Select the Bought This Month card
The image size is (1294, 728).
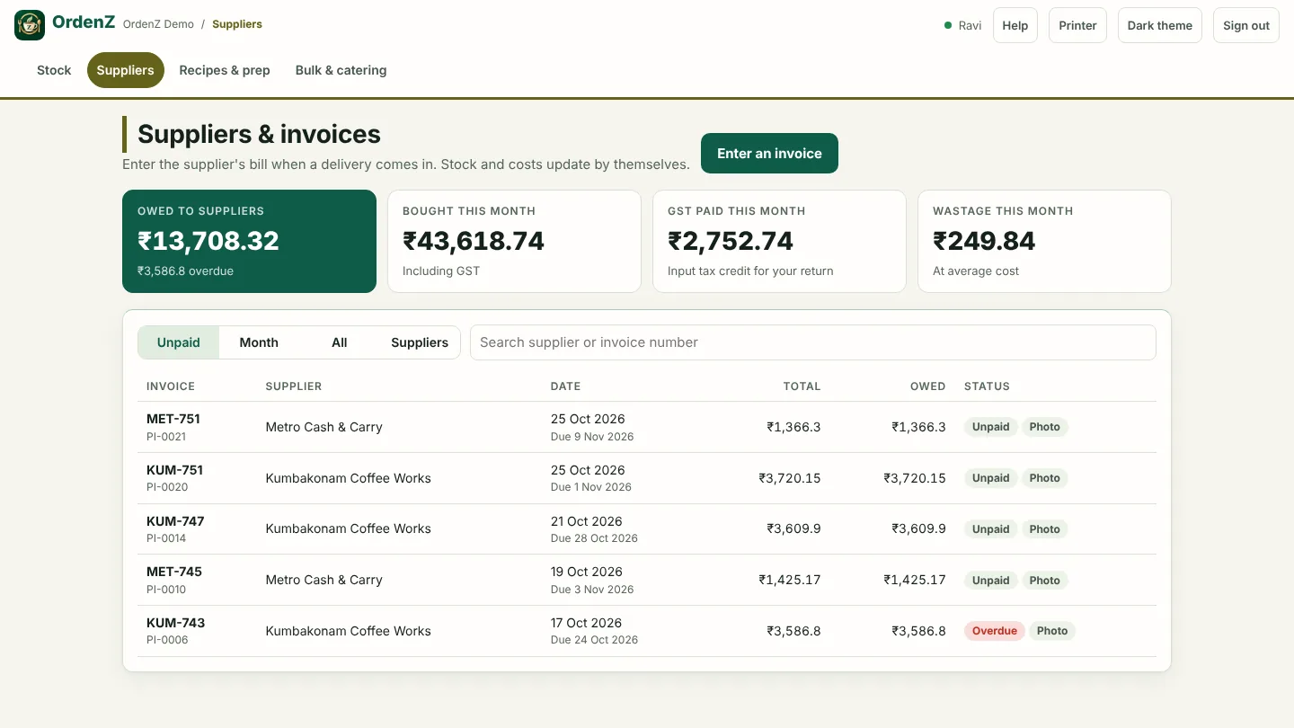point(514,241)
